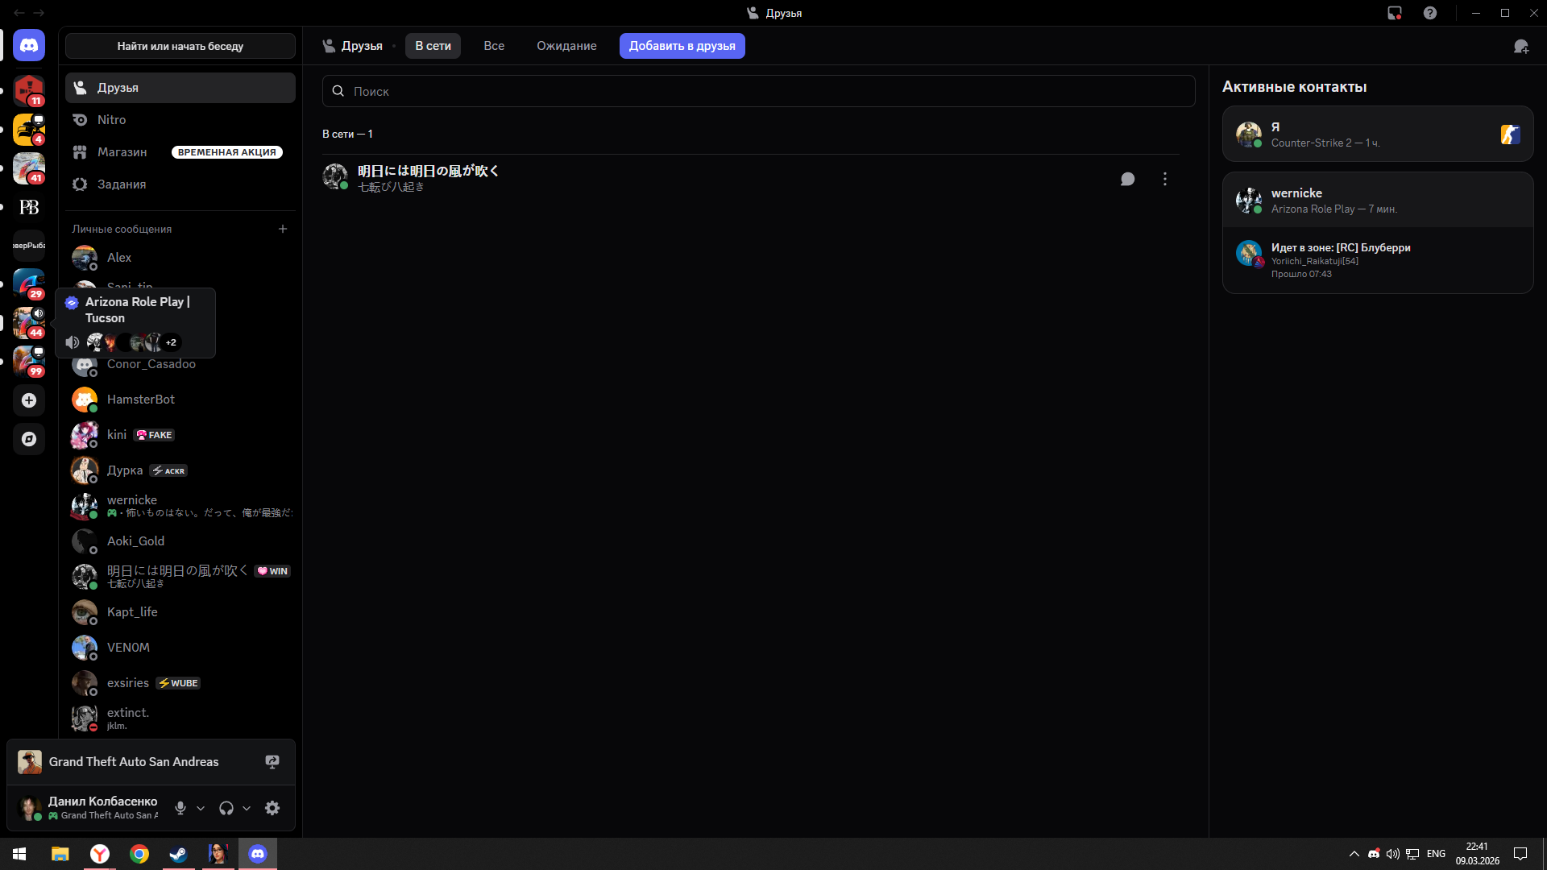Click the Help question mark icon
1547x870 pixels.
[x=1429, y=13]
